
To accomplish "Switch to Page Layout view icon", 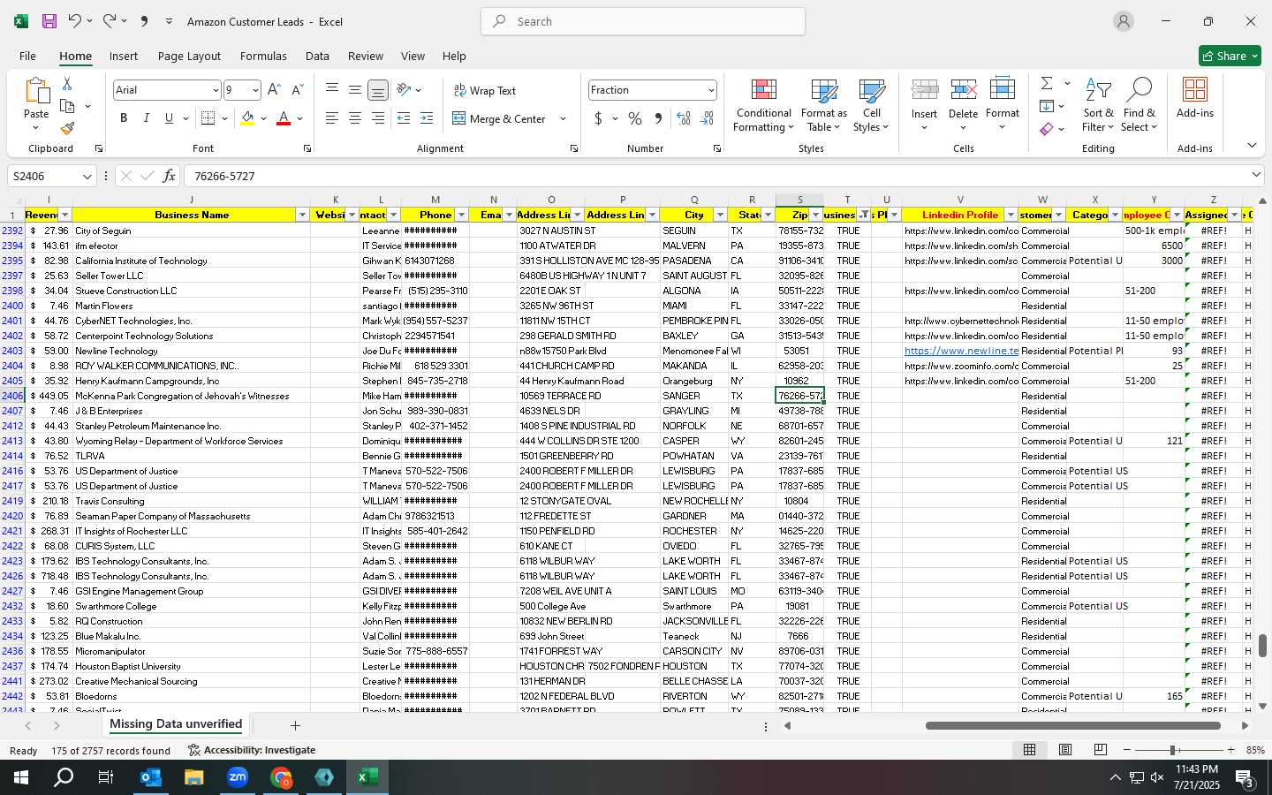I will (x=1065, y=750).
